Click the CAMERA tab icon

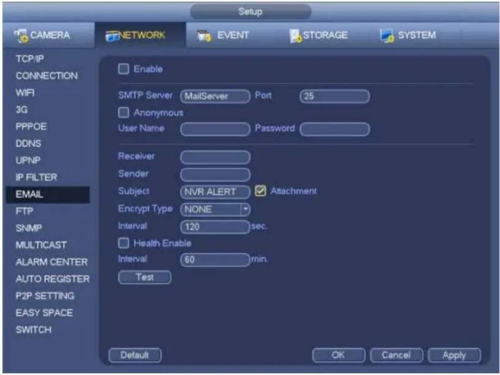(21, 35)
